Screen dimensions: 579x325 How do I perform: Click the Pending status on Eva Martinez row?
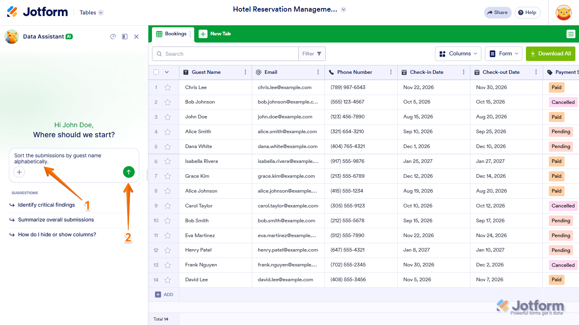pos(561,236)
